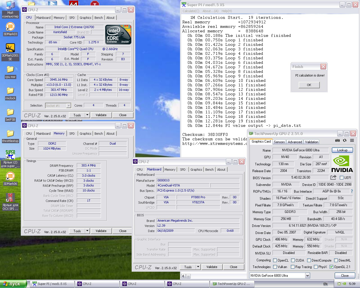Select the throttlestop folder icon
This screenshot has width=360, height=288.
tap(10, 136)
